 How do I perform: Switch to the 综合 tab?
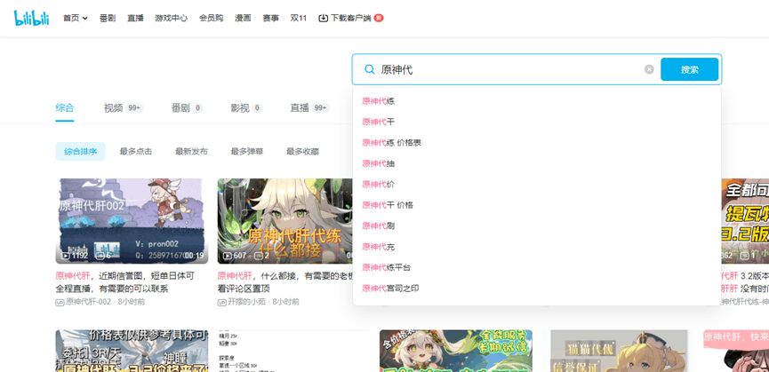[x=65, y=107]
